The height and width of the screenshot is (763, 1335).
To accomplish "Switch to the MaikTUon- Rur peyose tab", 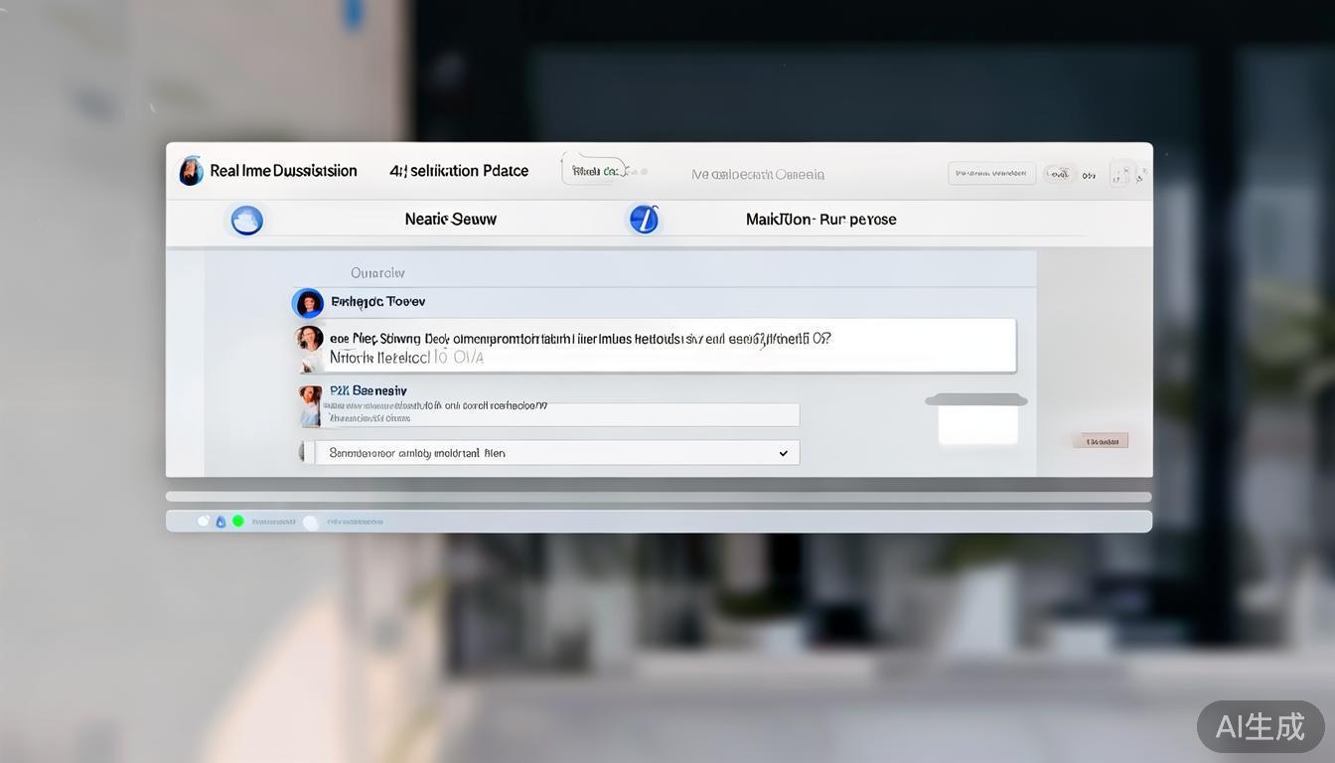I will 820,219.
